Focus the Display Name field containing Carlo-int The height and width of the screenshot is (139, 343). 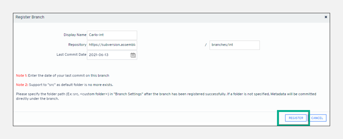(112, 35)
